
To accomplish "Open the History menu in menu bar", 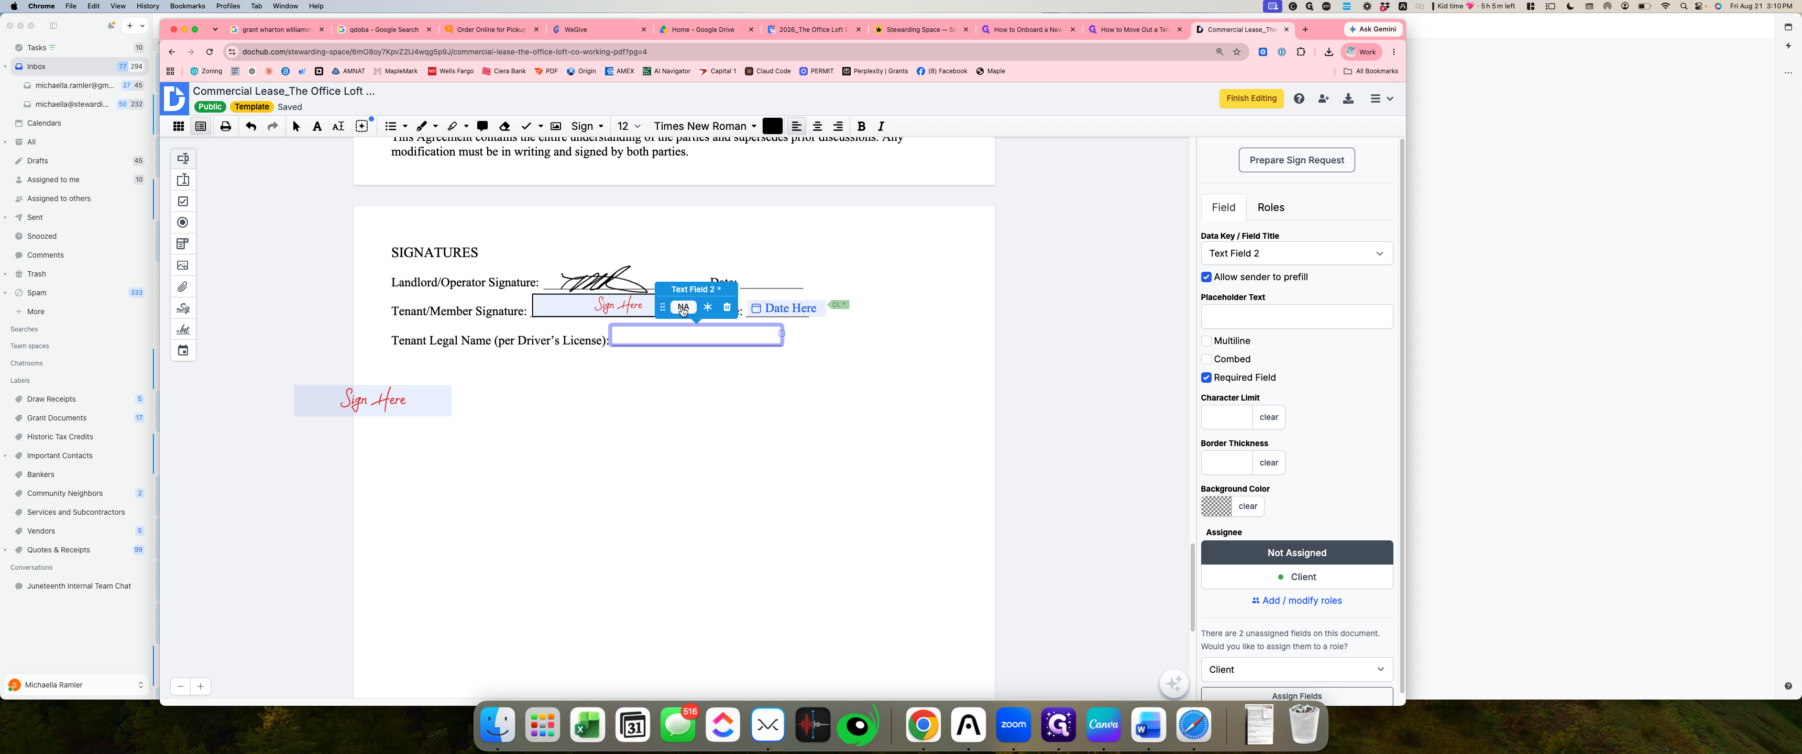I will (148, 6).
